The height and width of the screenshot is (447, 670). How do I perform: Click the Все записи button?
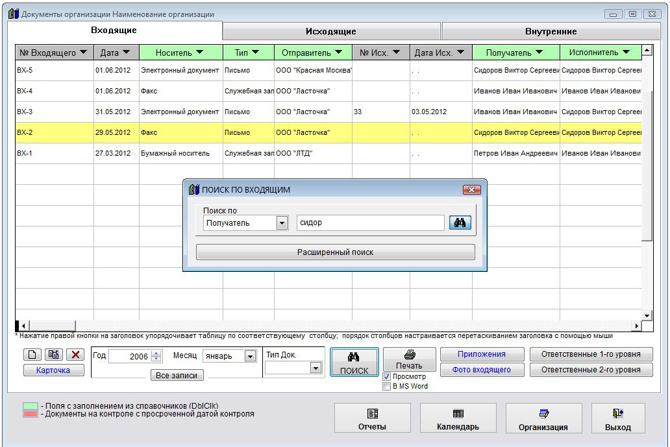coord(177,375)
